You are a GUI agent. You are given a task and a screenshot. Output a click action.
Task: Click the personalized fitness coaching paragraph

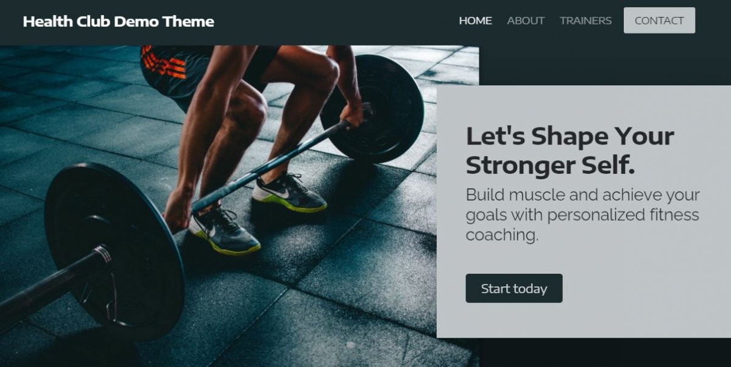point(582,215)
